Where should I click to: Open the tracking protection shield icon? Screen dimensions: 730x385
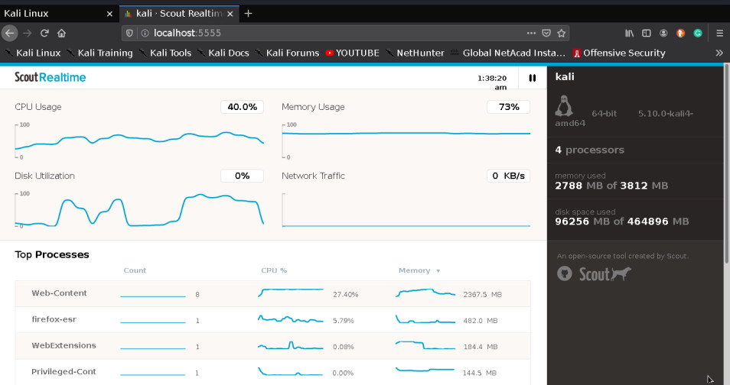click(x=129, y=33)
